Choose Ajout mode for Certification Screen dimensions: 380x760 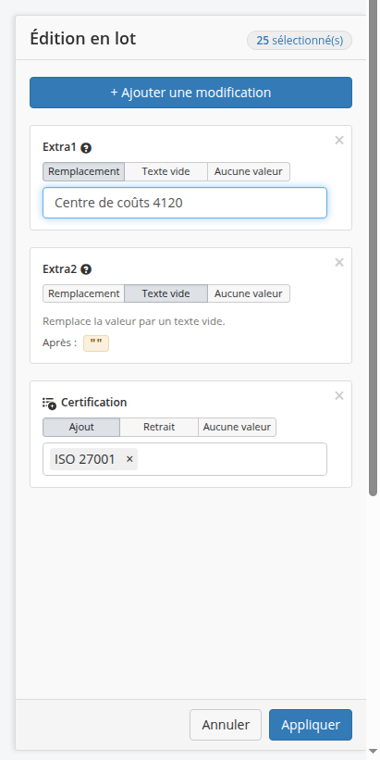[81, 427]
